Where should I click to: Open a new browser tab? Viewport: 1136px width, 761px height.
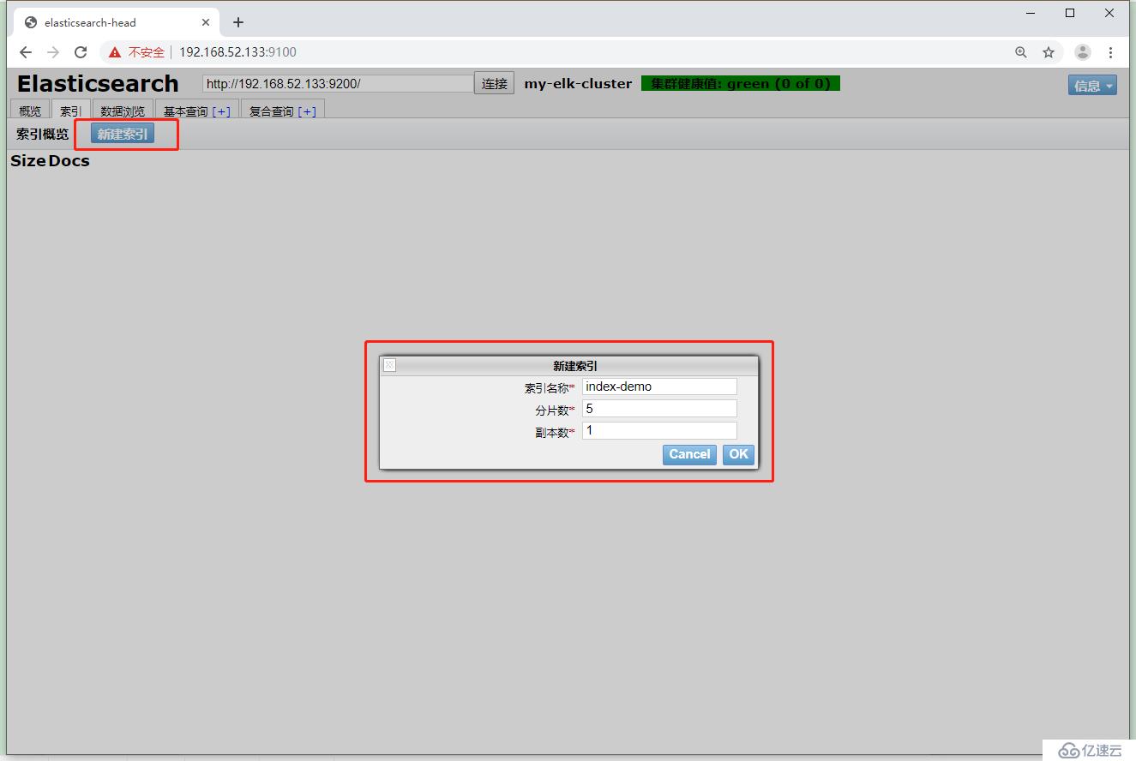click(238, 22)
